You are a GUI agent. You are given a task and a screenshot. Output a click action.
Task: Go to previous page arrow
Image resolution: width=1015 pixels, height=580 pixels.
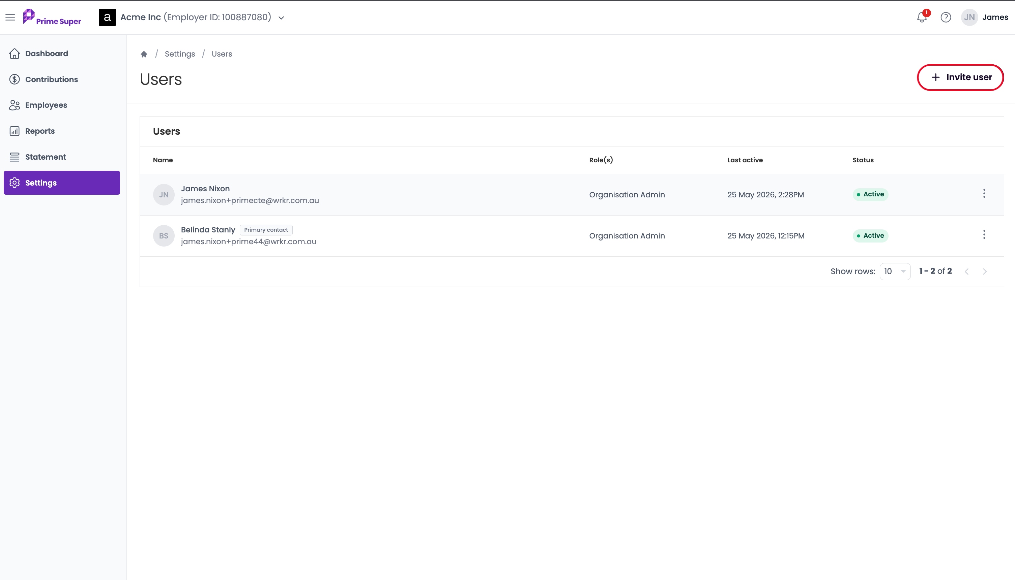coord(967,271)
